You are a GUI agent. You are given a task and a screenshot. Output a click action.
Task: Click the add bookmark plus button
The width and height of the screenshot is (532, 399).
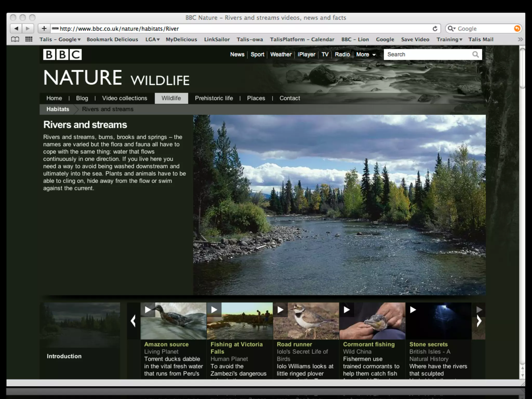[44, 29]
